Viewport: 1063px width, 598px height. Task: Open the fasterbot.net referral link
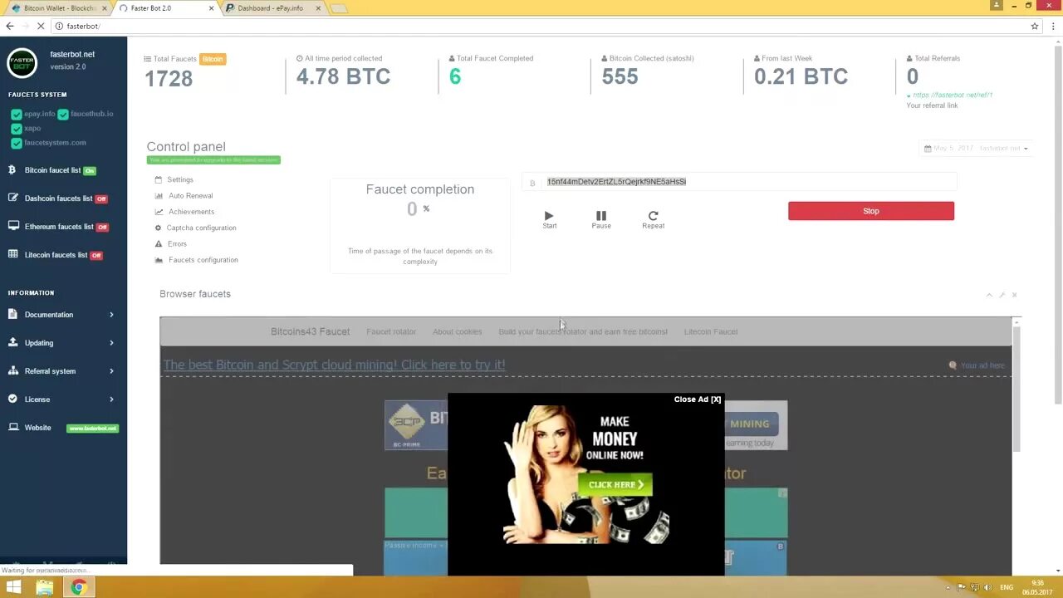coord(953,96)
